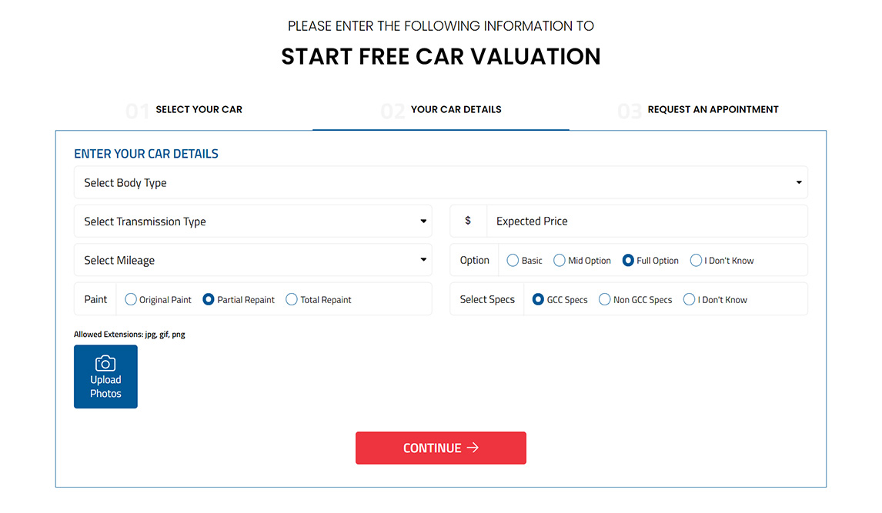
Task: Click the camera icon for uploading photos
Action: click(105, 363)
